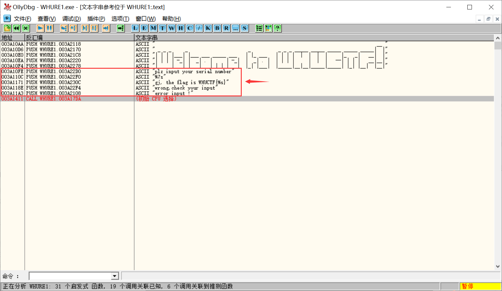Click Go to address green arrow icon
The image size is (502, 291).
pyautogui.click(x=121, y=28)
